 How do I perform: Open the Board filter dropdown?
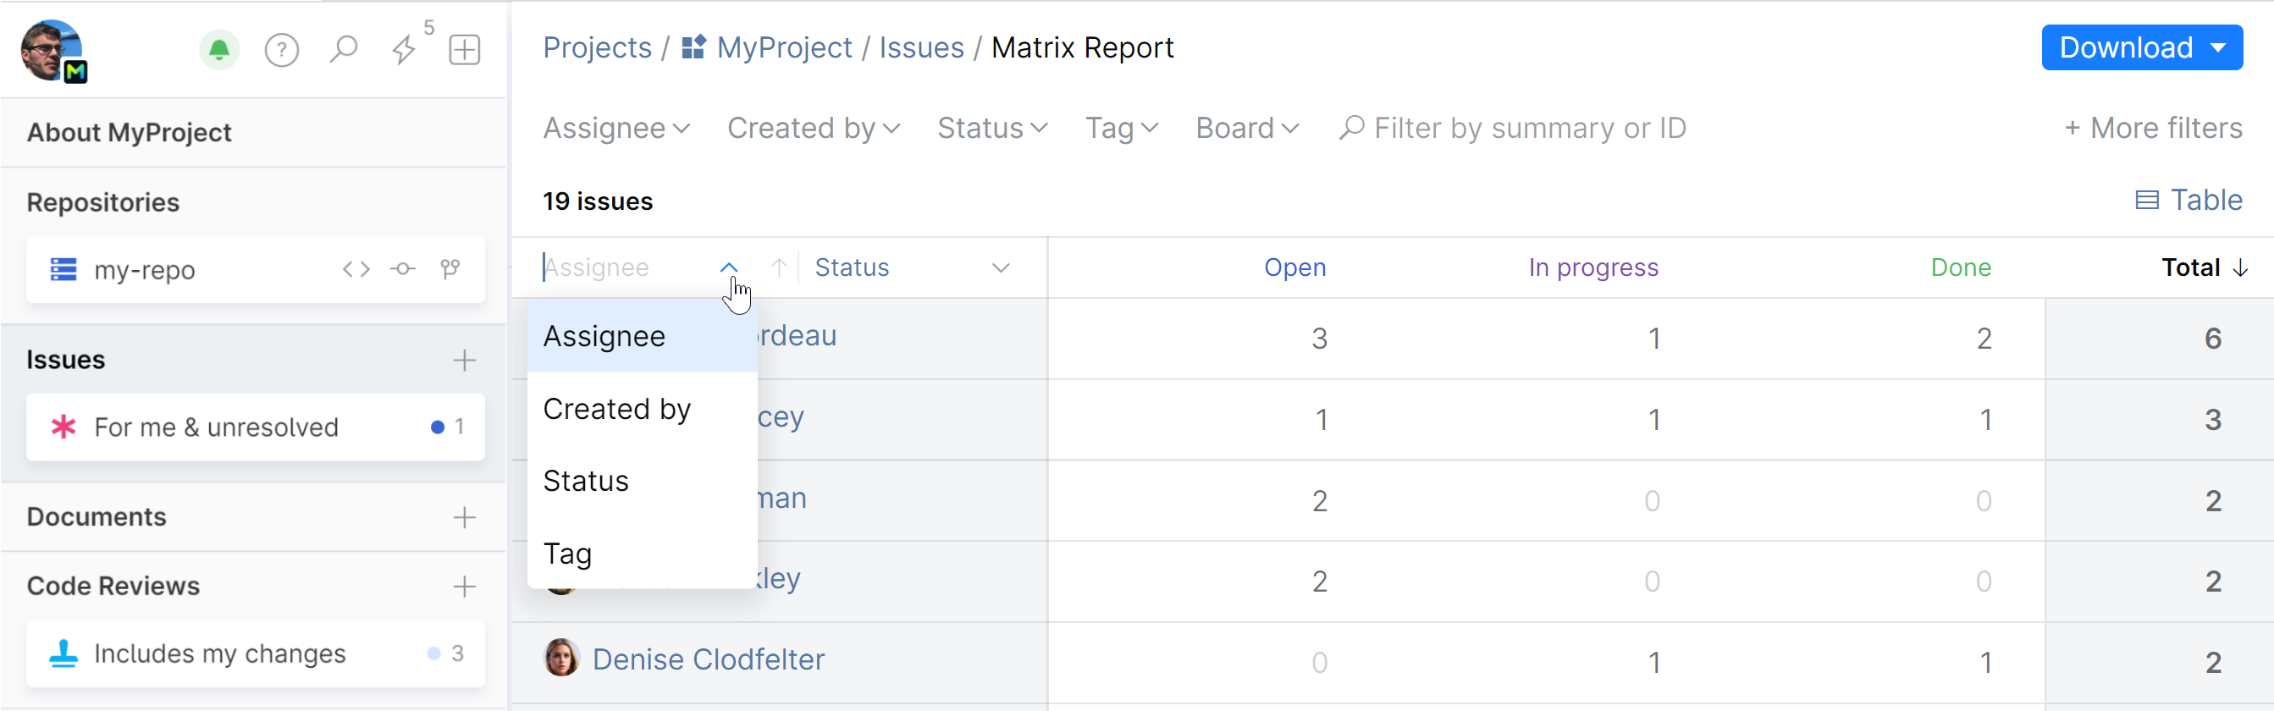pos(1246,129)
